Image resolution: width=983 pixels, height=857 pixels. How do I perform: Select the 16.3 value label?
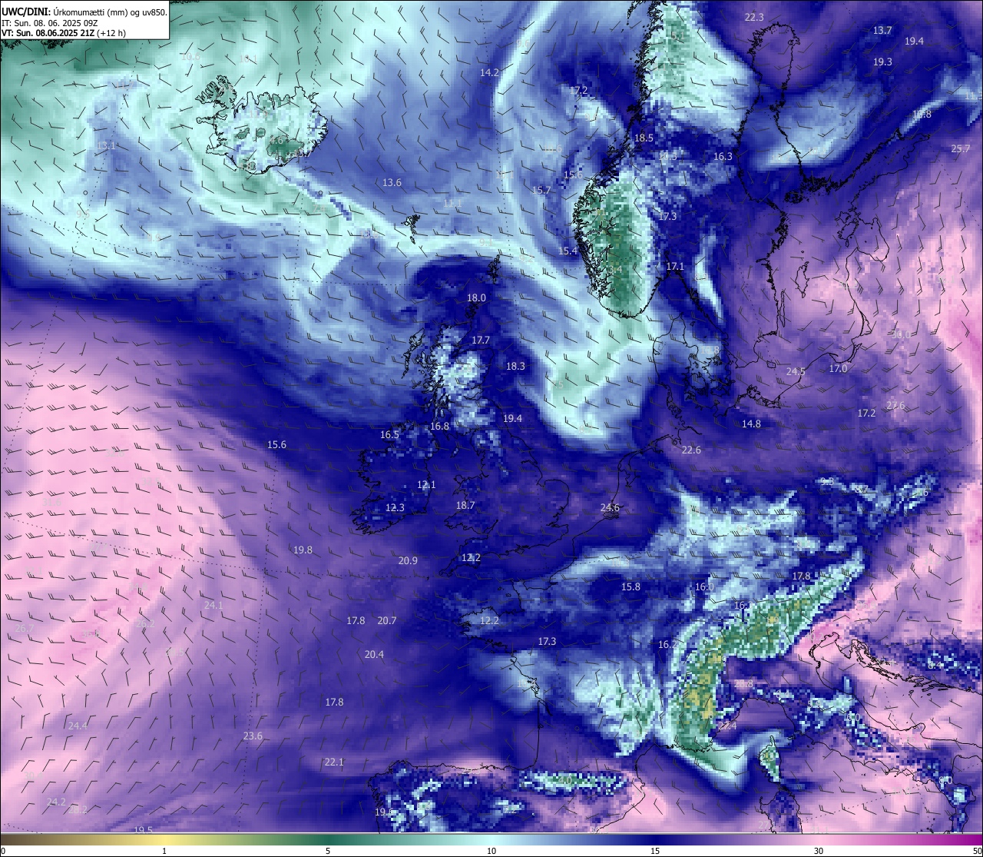723,156
